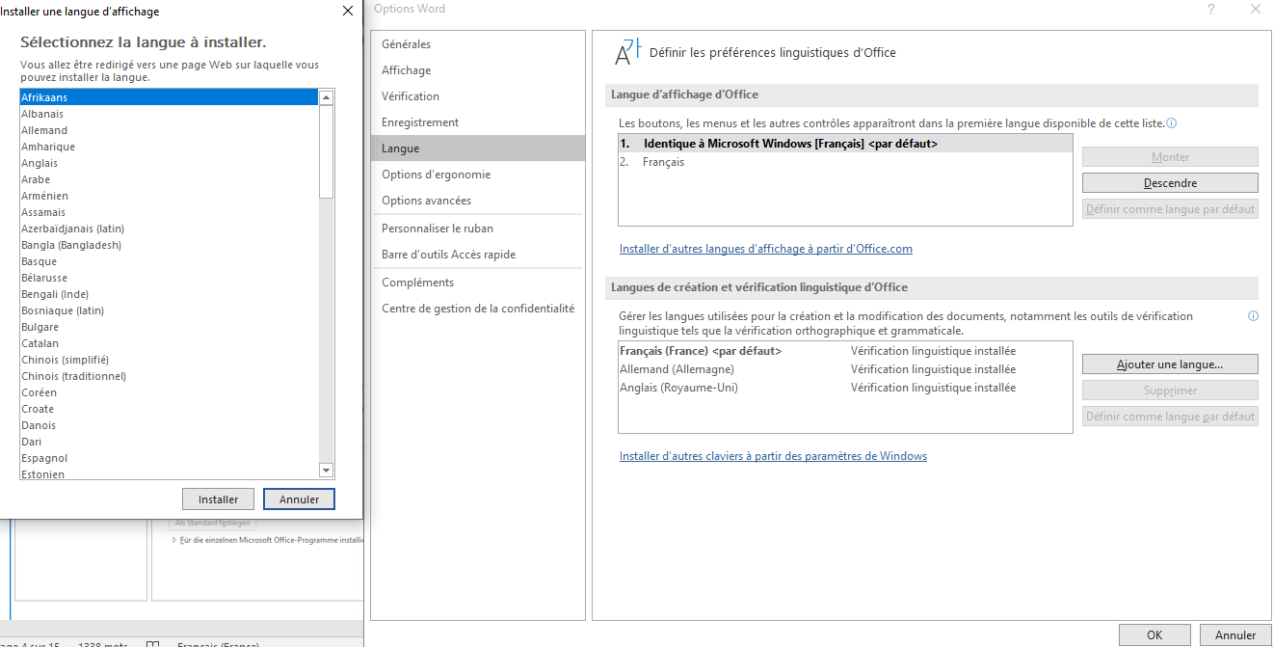Click the Descendre button
This screenshot has height=647, width=1274.
pos(1170,183)
